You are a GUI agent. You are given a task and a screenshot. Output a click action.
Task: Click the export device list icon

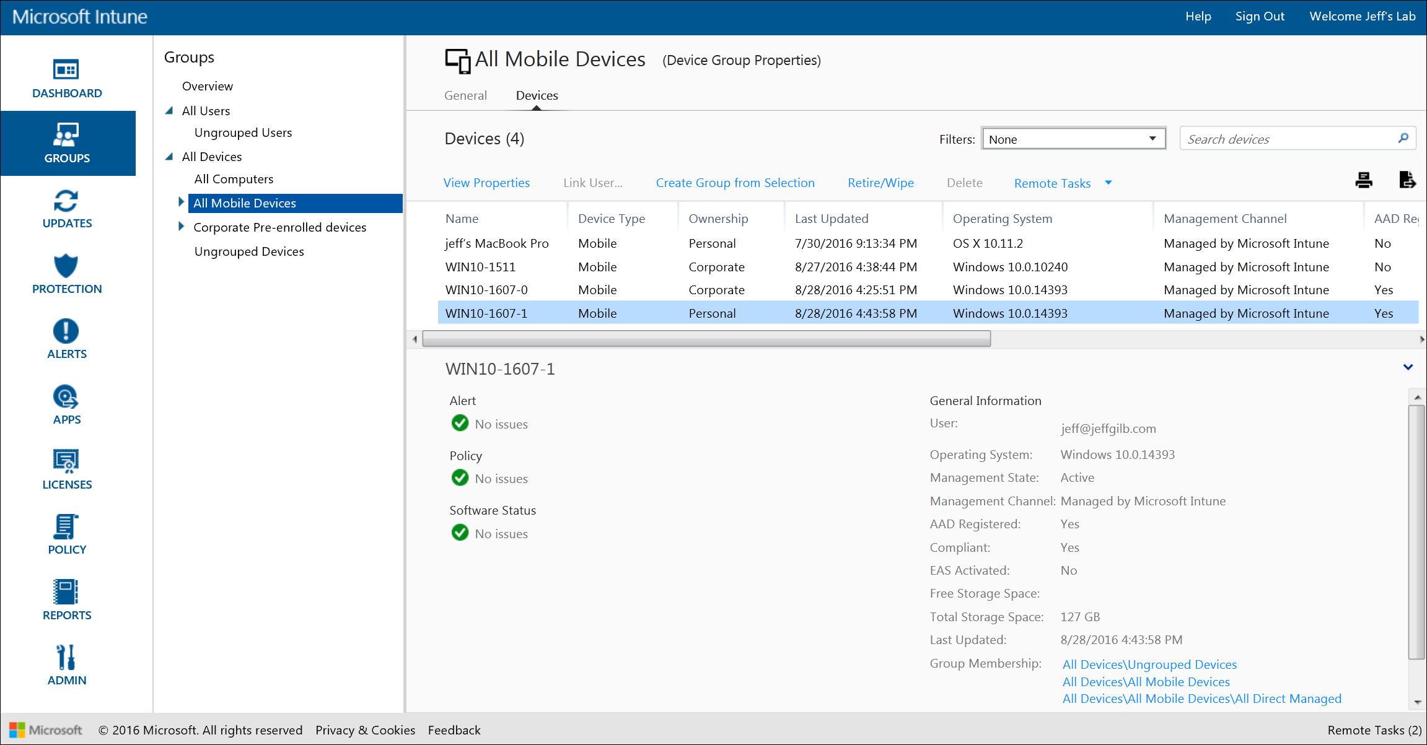tap(1407, 180)
